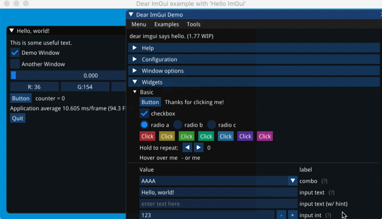Enable the Another Window checkbox
This screenshot has height=219, width=382.
tap(15, 64)
